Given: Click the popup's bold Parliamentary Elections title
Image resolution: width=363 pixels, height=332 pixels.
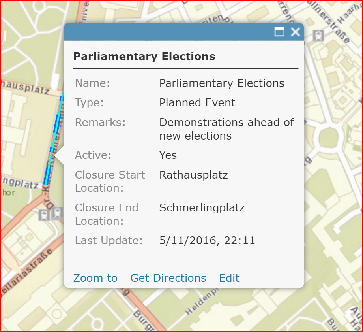Looking at the screenshot, I should pos(144,57).
